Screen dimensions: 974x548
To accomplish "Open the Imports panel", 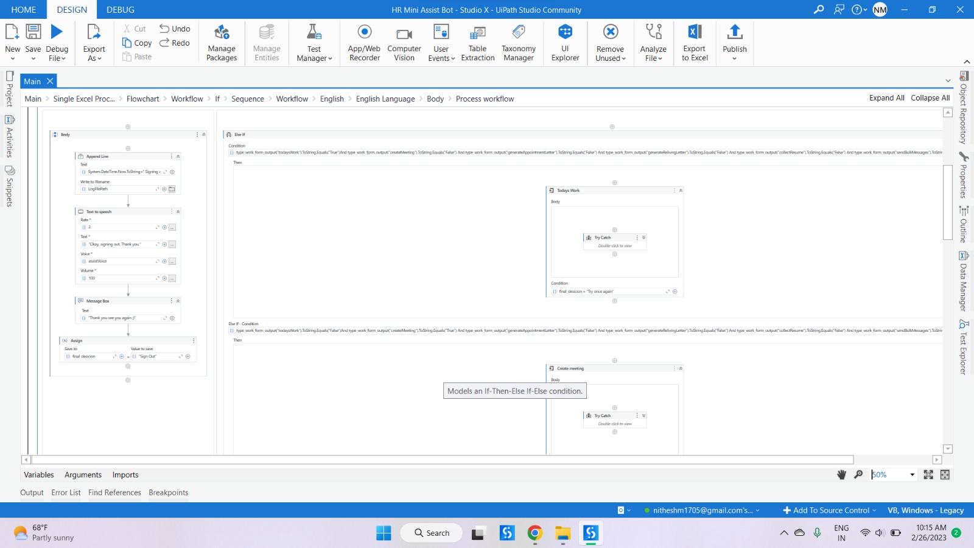I will click(x=125, y=475).
